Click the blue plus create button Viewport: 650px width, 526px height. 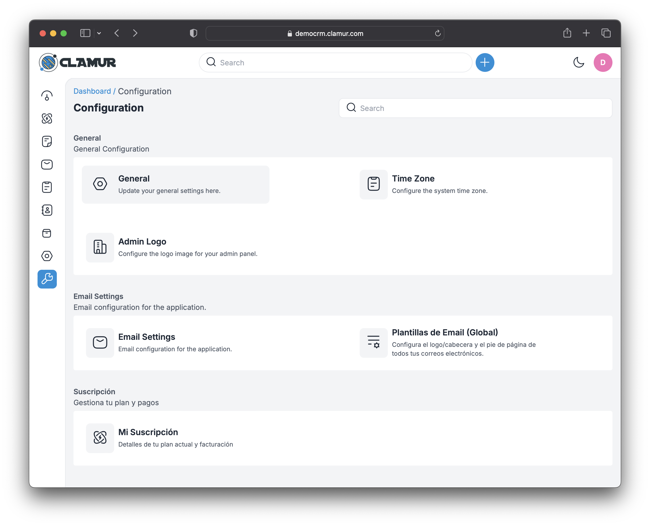coord(485,62)
